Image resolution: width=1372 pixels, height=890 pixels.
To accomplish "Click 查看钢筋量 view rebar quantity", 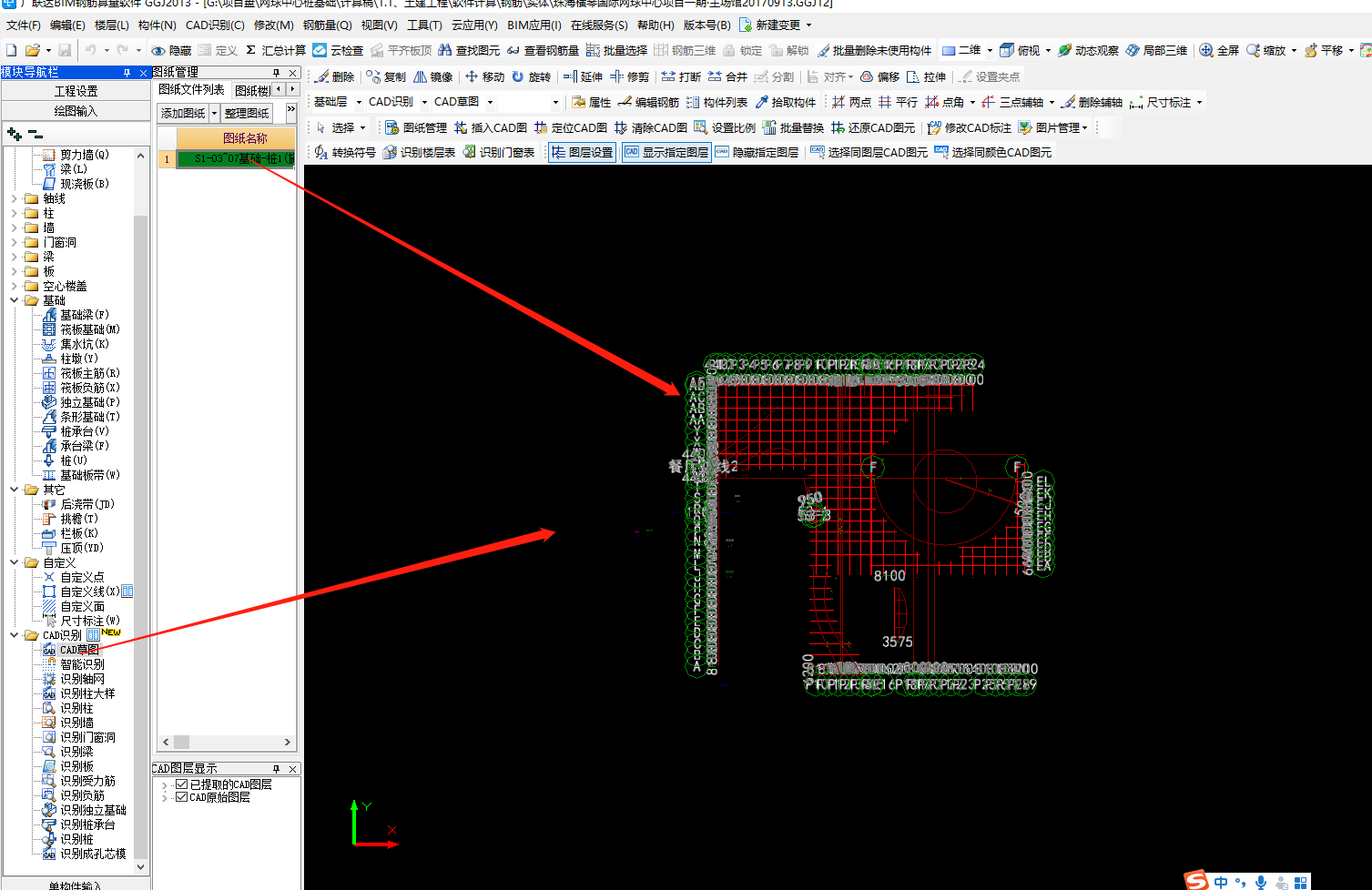I will coord(543,50).
